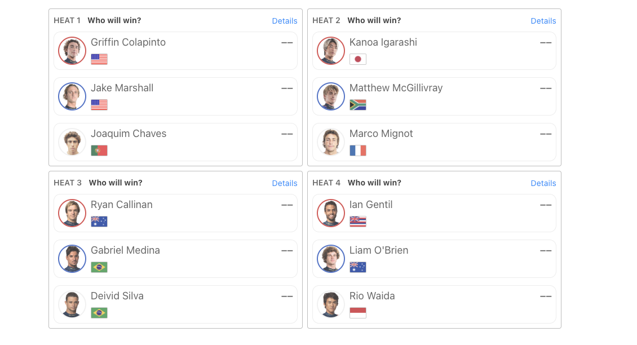
Task: Click Gabriel Medina's avatar photo
Action: 72,259
